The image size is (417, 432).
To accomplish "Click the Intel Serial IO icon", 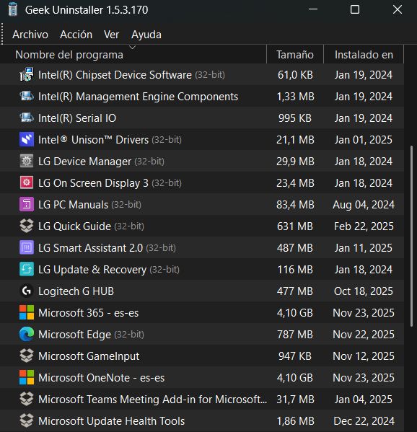I will pos(27,118).
